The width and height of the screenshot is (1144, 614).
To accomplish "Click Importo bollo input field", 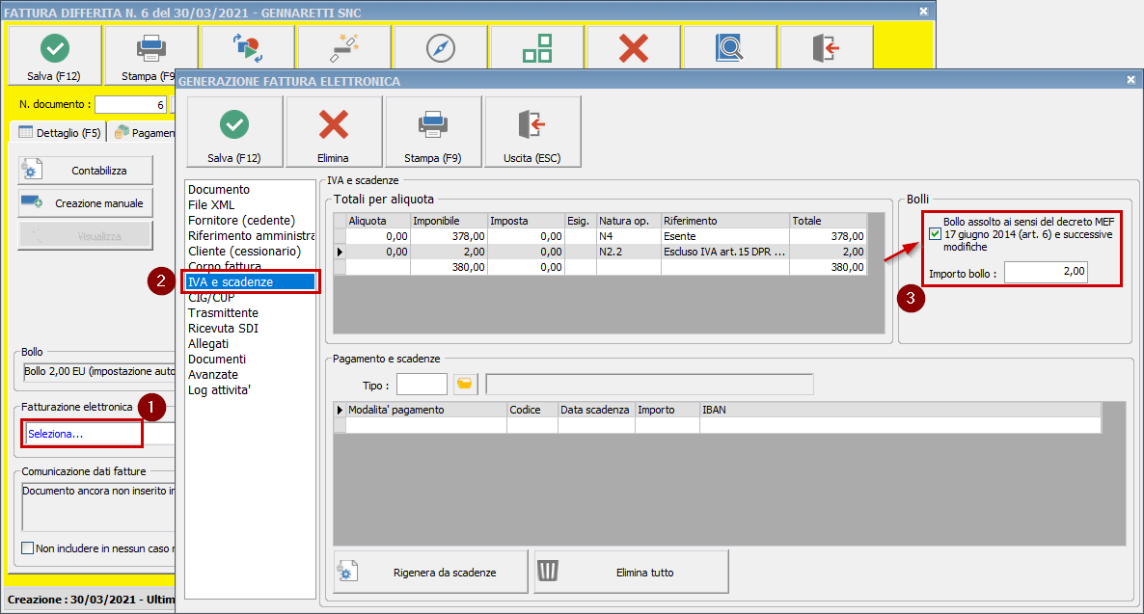I will pyautogui.click(x=1046, y=272).
